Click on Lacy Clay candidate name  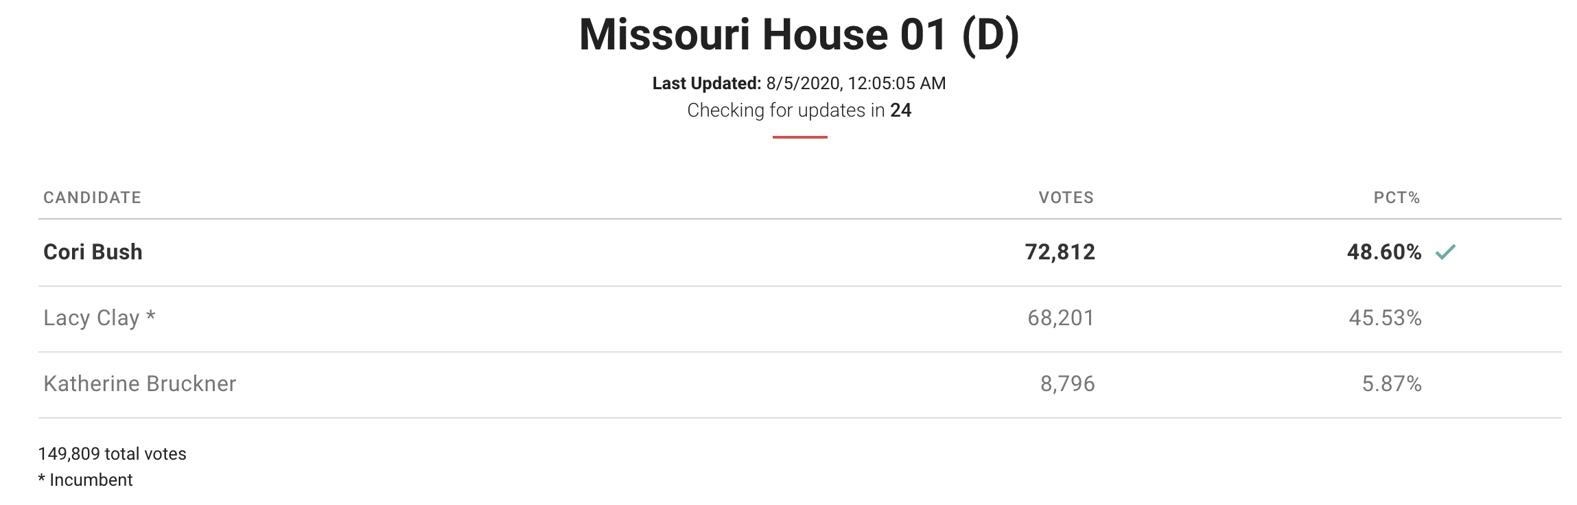91,318
